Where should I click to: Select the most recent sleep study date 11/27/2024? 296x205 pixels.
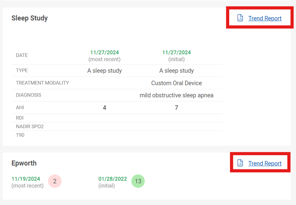click(x=105, y=53)
